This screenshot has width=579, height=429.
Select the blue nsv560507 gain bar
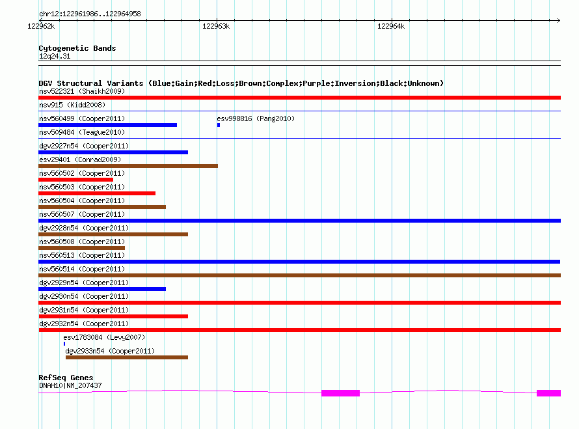pos(299,221)
